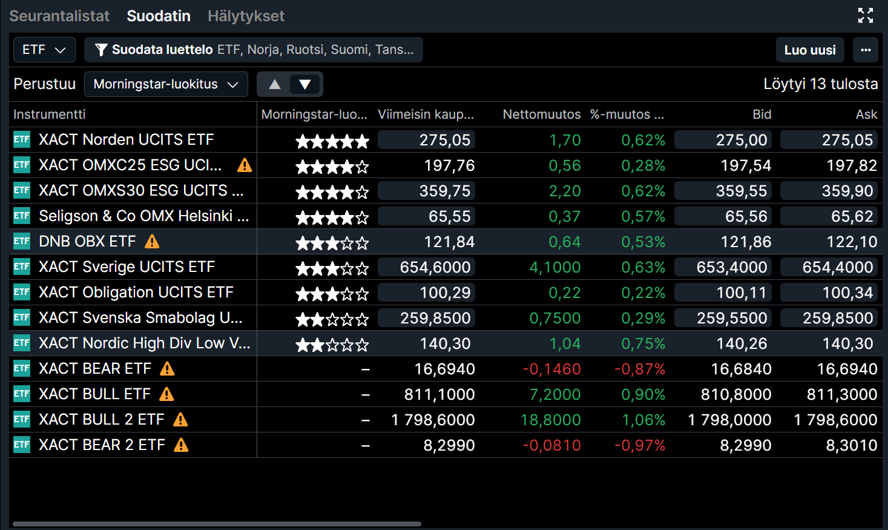888x530 pixels.
Task: Sort by Ask column header
Action: [x=866, y=114]
